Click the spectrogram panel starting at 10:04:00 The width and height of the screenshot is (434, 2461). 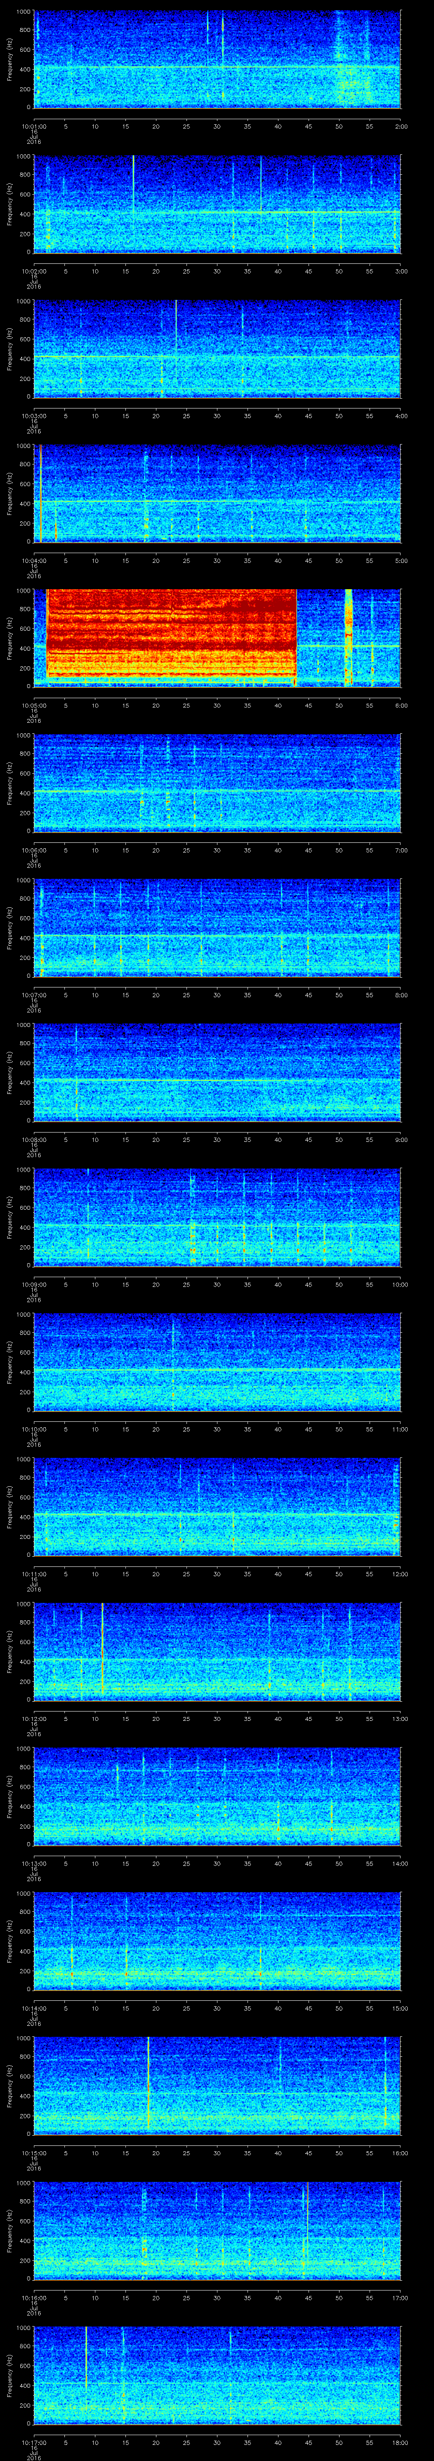[217, 493]
